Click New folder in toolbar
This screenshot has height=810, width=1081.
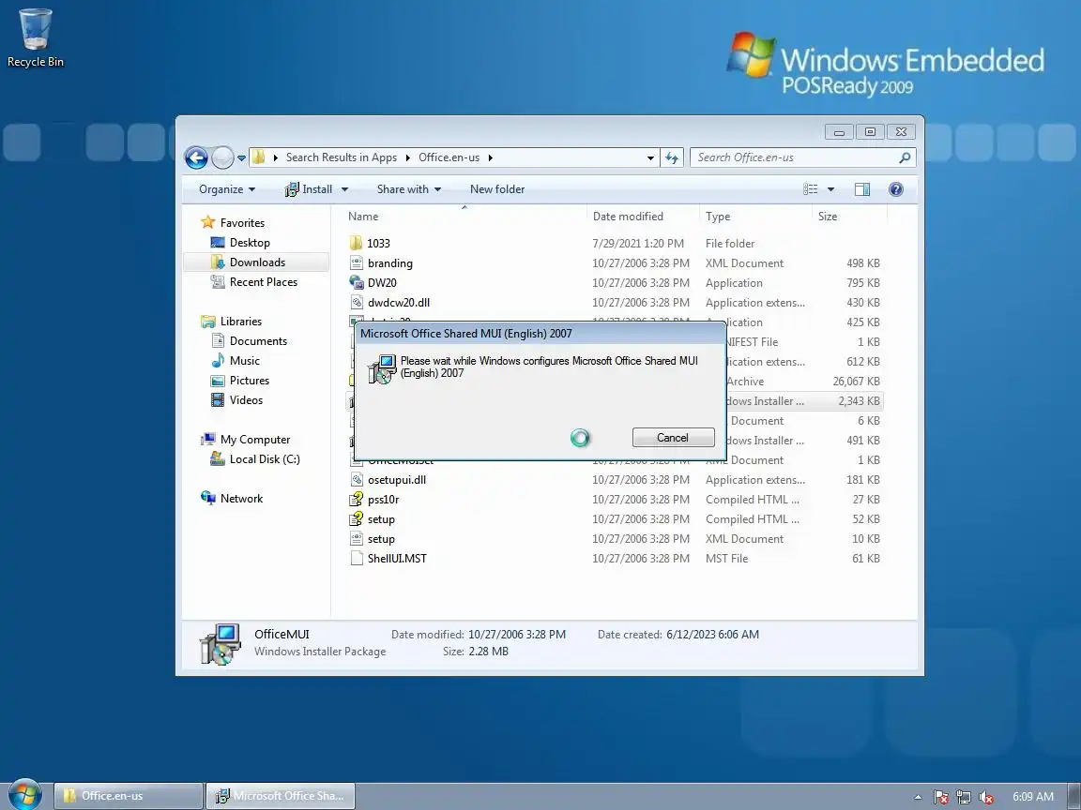497,189
